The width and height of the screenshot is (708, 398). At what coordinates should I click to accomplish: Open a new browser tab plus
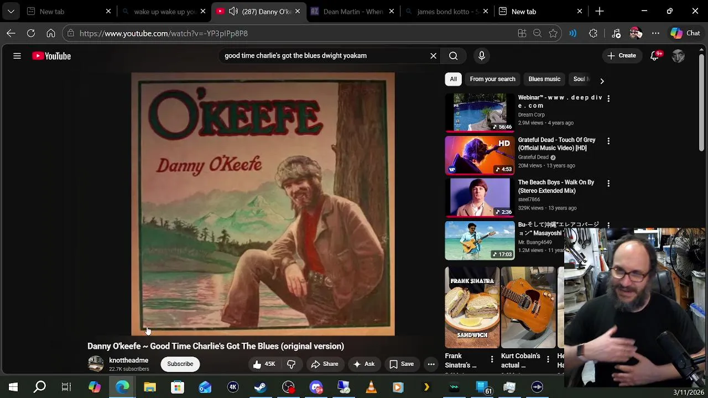click(600, 11)
